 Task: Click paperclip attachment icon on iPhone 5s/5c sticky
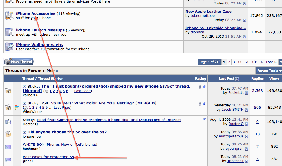point(200,87)
